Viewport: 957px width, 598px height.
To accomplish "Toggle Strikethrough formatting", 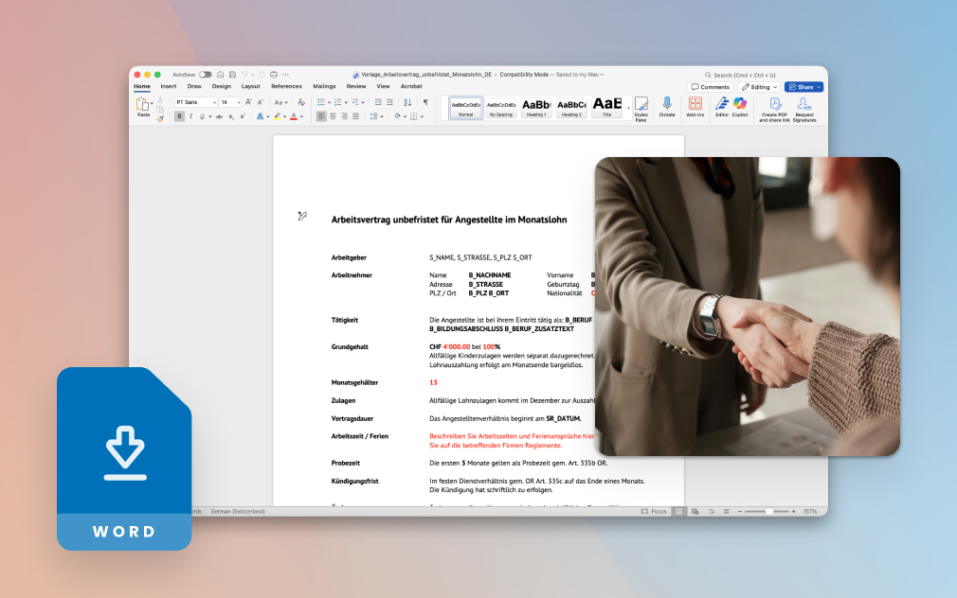I will [x=219, y=116].
